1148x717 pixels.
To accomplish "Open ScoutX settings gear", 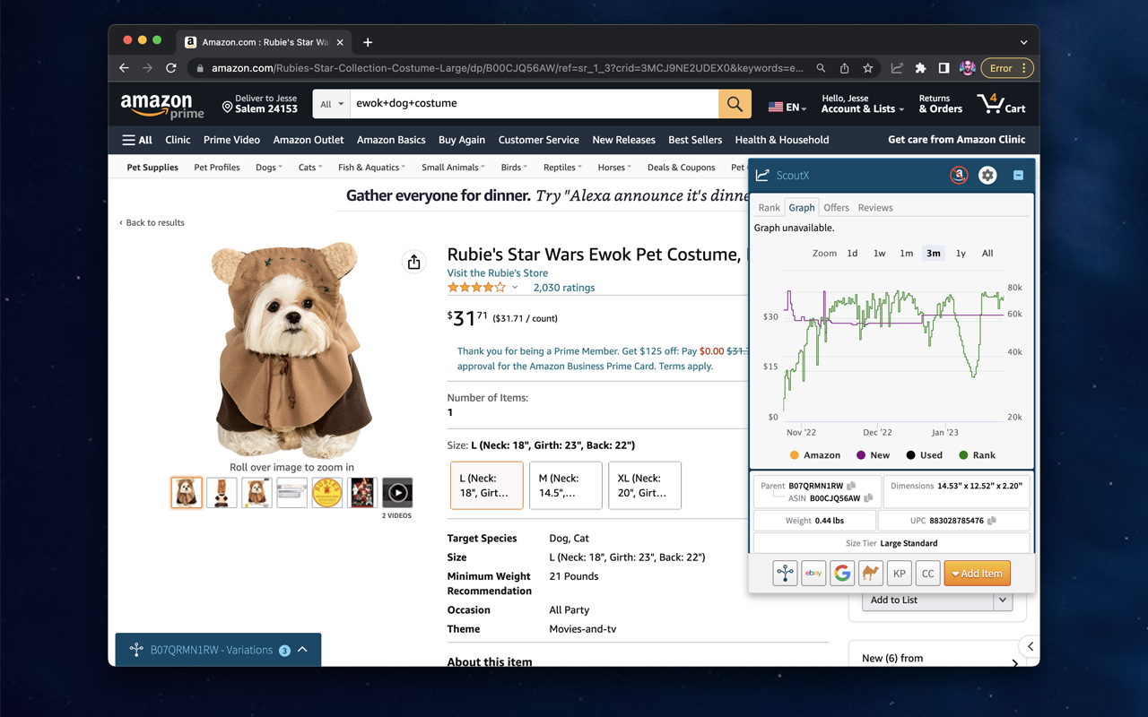I will (x=987, y=176).
